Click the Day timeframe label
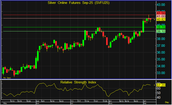This screenshot has width=172, height=105. (167, 102)
